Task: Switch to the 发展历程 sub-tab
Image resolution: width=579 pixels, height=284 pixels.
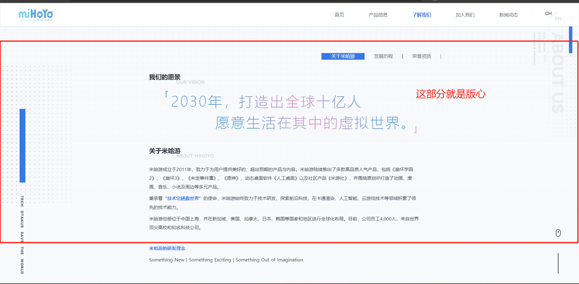Action: pyautogui.click(x=383, y=56)
